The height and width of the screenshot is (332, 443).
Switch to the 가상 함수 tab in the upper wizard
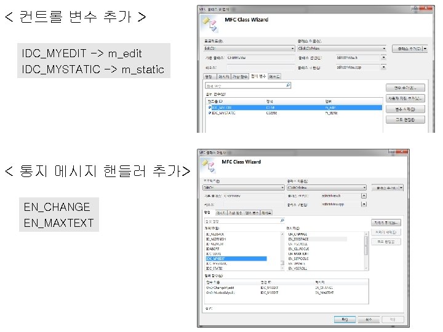tap(240, 76)
